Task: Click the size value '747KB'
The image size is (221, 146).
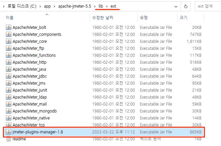Action: click(x=195, y=34)
